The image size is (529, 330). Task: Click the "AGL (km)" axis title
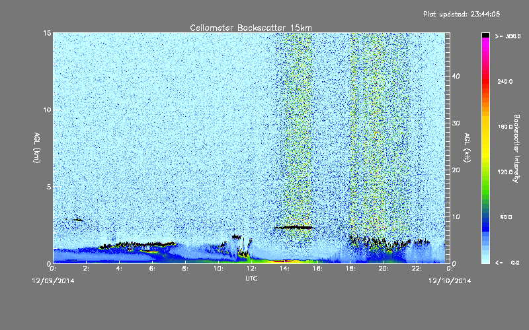pyautogui.click(x=37, y=147)
